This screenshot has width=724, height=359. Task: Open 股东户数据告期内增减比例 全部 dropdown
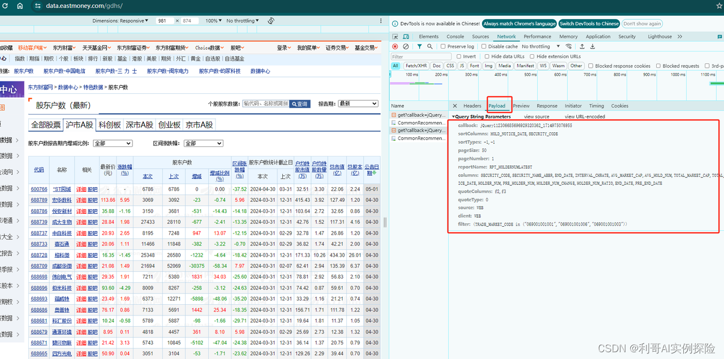click(x=113, y=144)
